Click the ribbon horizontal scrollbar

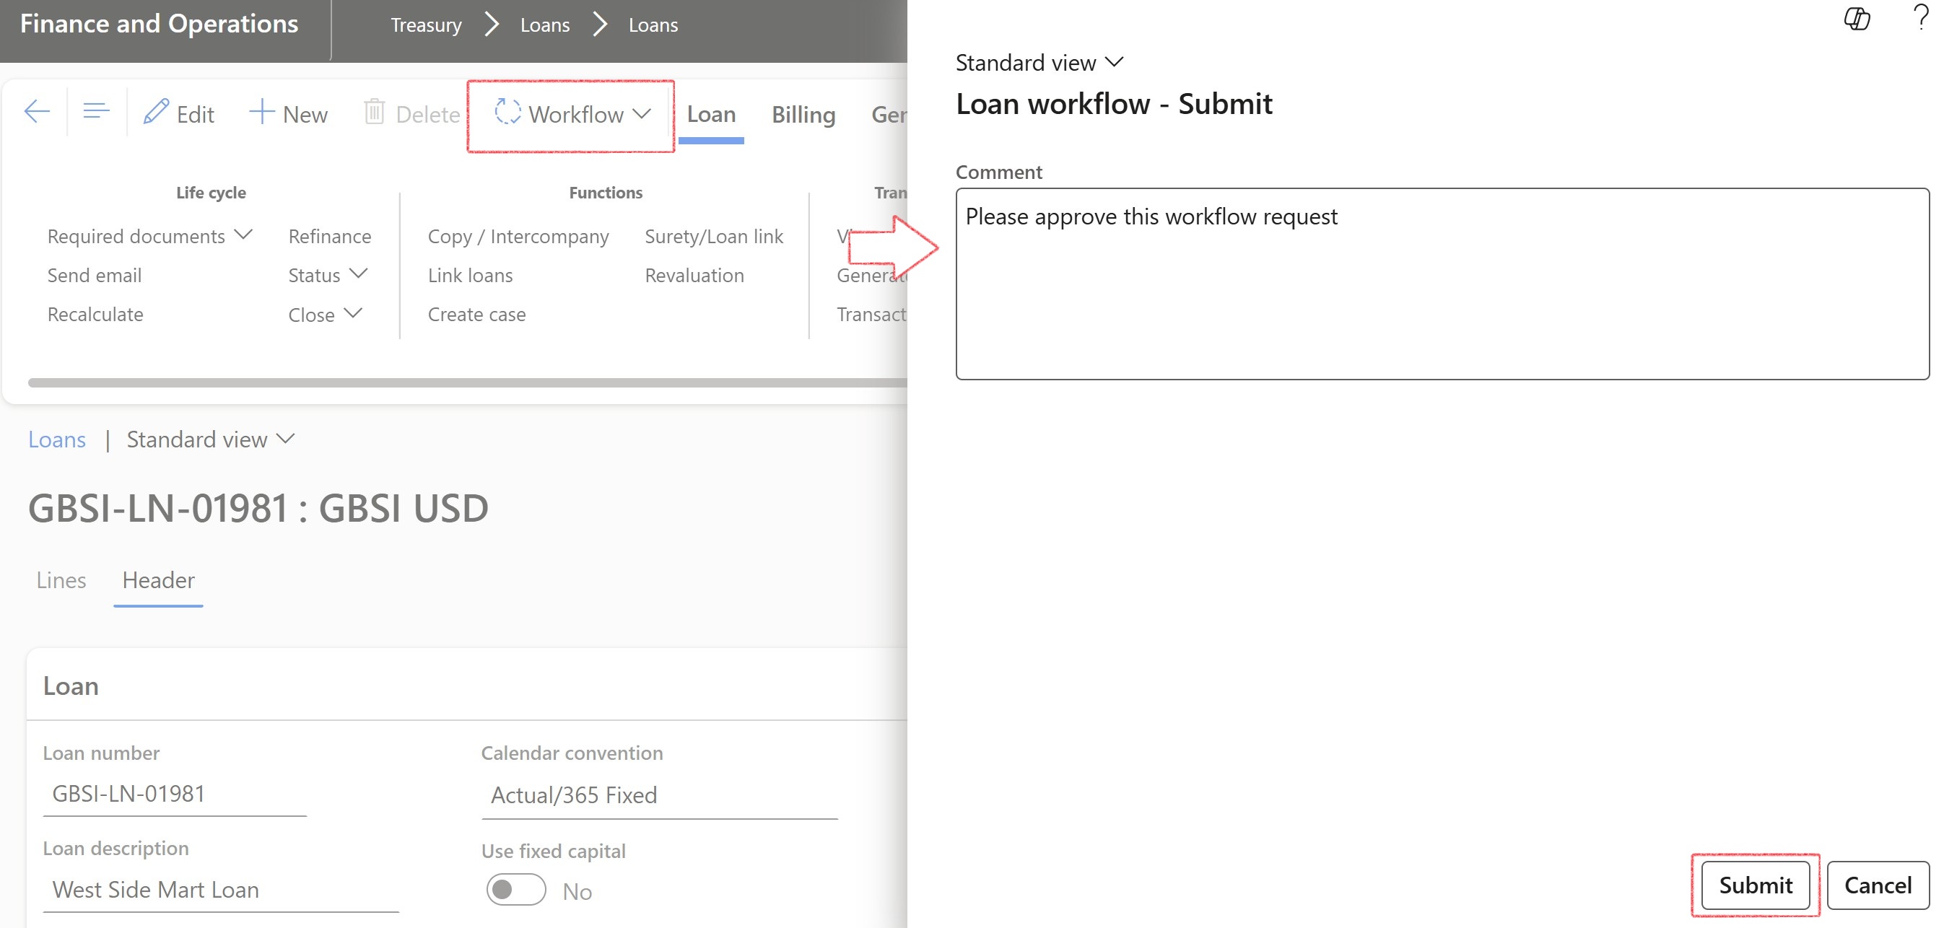tap(468, 382)
